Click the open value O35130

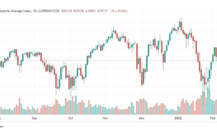[66, 11]
